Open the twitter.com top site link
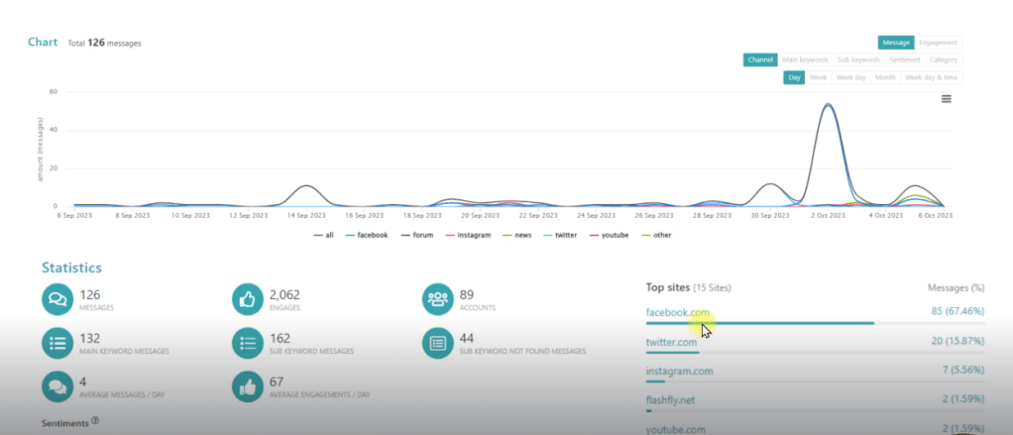Screen dimensions: 1013x435 pyautogui.click(x=673, y=342)
